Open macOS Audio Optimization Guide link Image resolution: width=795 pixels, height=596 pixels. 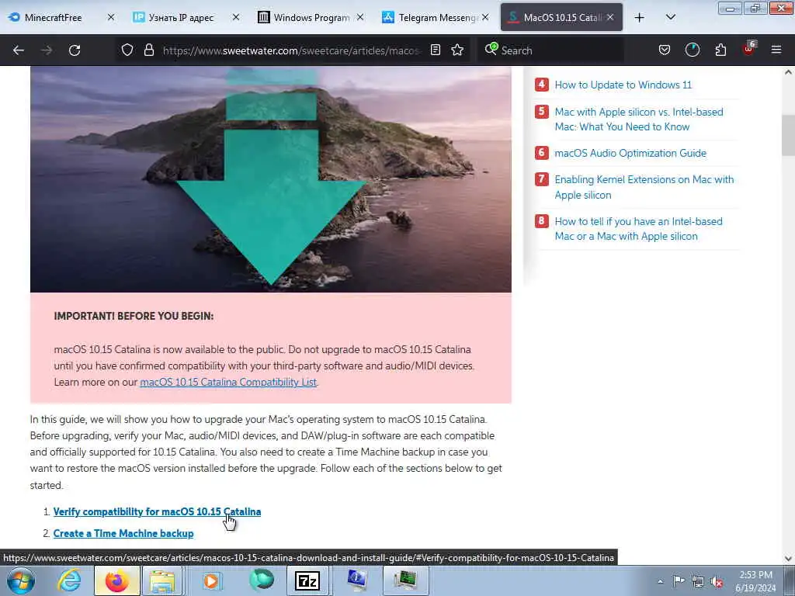630,153
